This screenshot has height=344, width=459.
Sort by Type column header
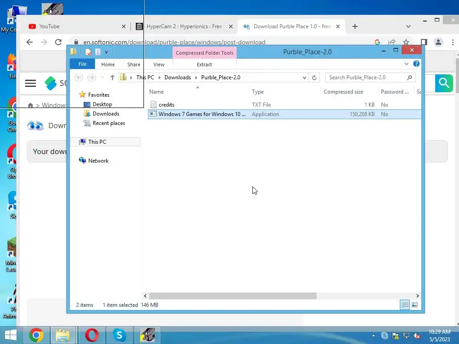tap(258, 92)
